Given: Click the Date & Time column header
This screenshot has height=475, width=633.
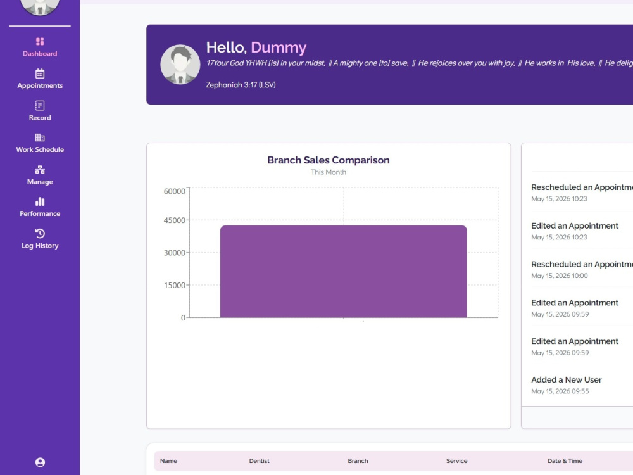Looking at the screenshot, I should click(565, 461).
